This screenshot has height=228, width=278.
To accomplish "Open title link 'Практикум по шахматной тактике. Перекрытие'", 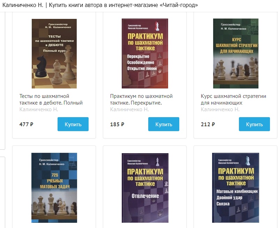I will (x=141, y=100).
